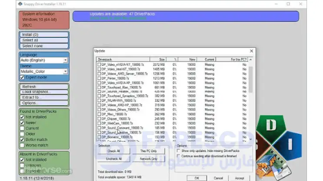Click Select all in left panel

(44, 40)
